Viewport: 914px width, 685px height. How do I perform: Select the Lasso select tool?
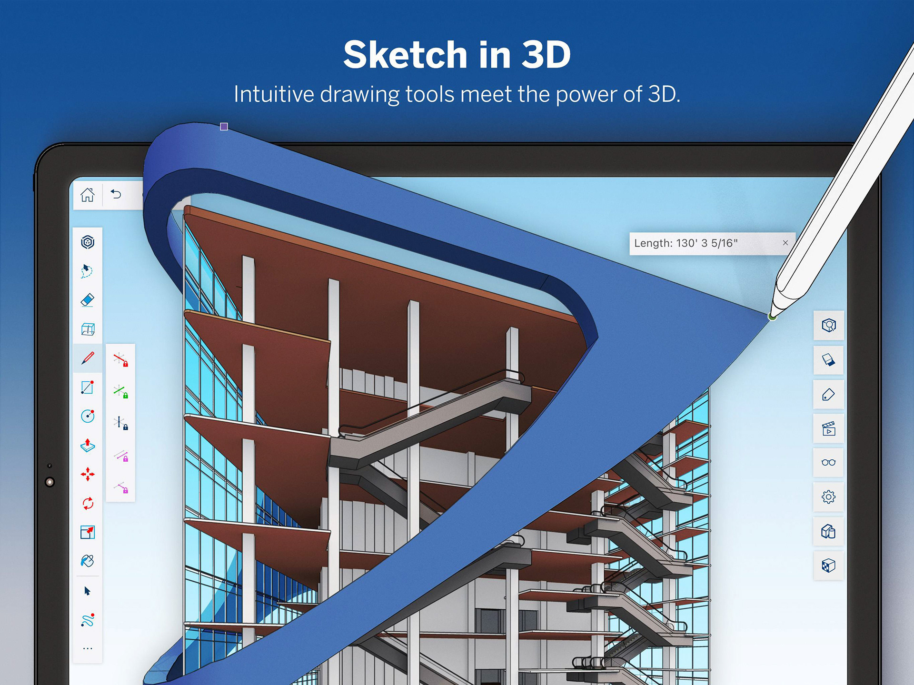(x=87, y=271)
